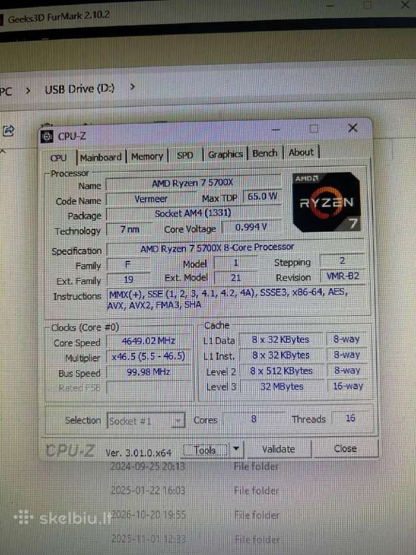Click the Tools button

pos(205,450)
